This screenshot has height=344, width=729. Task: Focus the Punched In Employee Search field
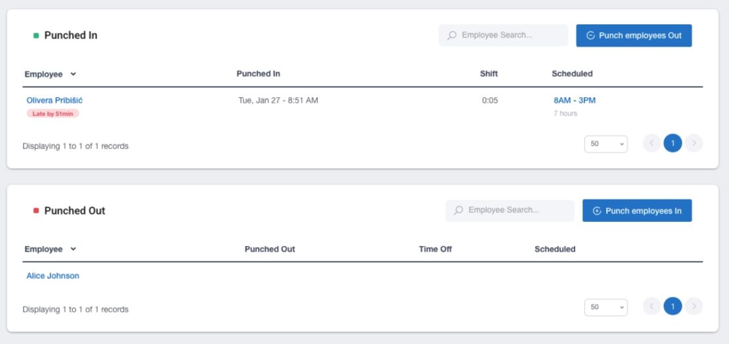coord(510,35)
